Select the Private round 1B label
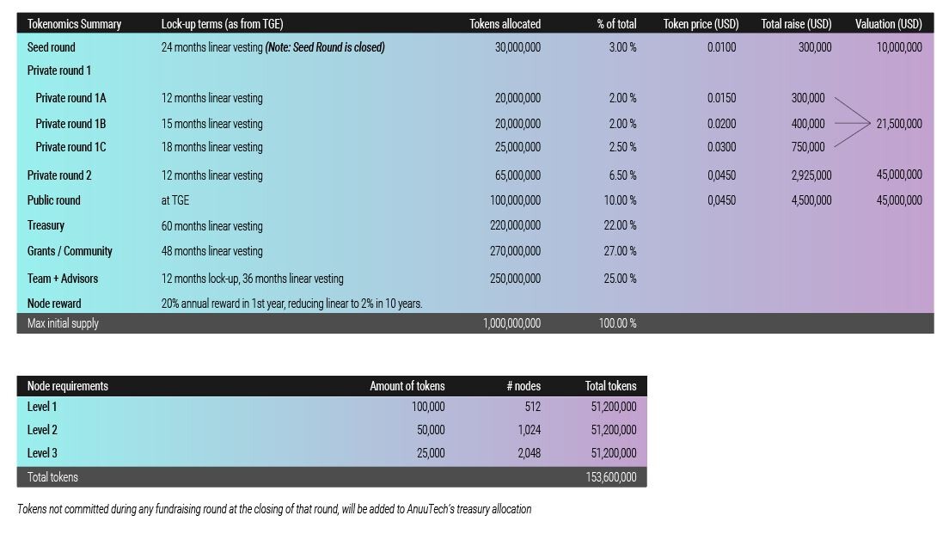 point(70,124)
